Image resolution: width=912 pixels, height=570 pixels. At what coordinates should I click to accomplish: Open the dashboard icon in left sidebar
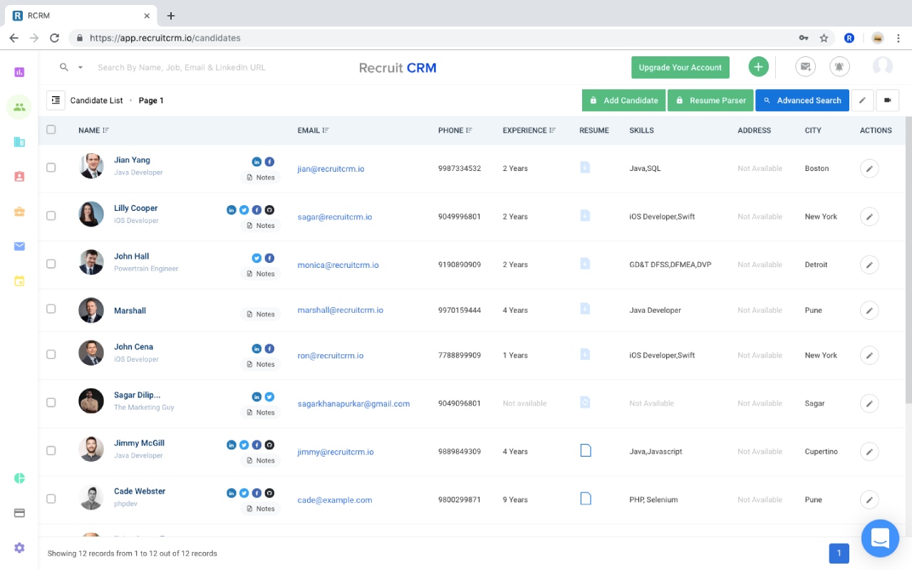tap(19, 72)
